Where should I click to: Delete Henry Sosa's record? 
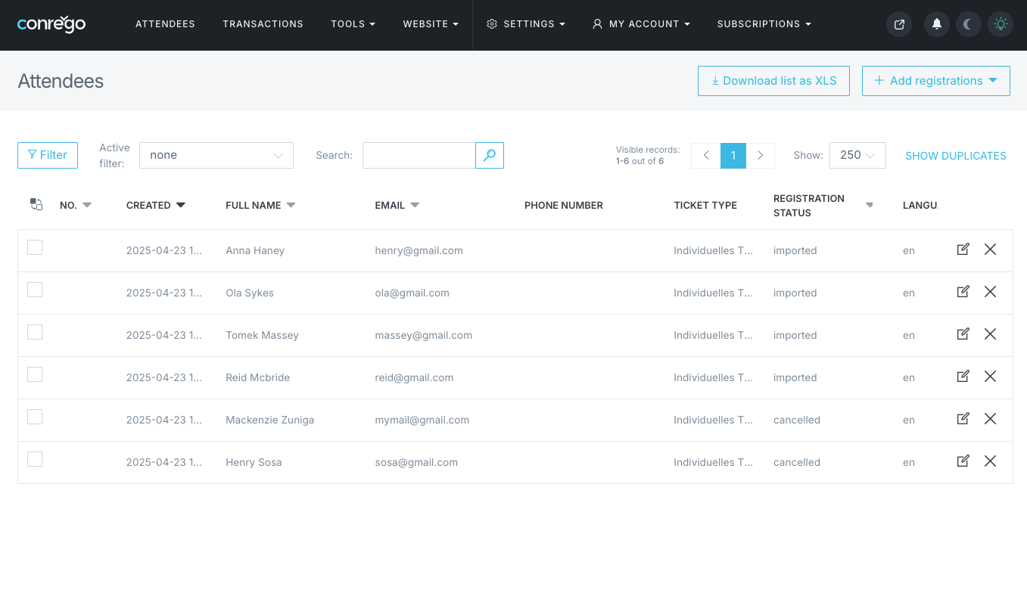[990, 461]
